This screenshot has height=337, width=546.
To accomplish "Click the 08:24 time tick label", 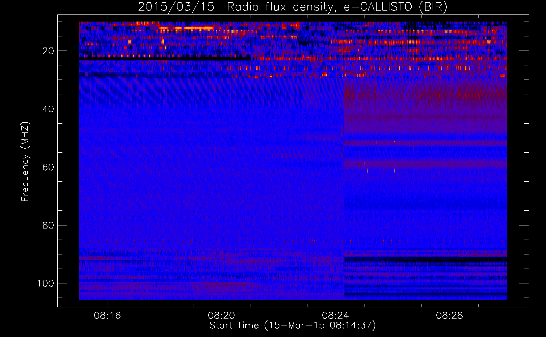I will pyautogui.click(x=335, y=316).
